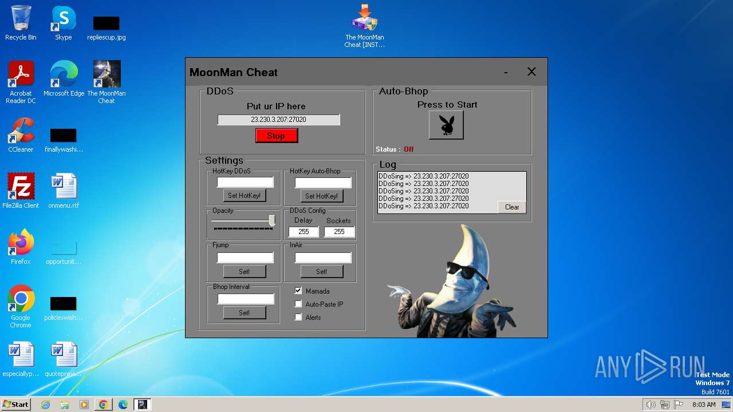Click the HotKey Auto-Bhop input field
This screenshot has width=733, height=412.
[323, 182]
